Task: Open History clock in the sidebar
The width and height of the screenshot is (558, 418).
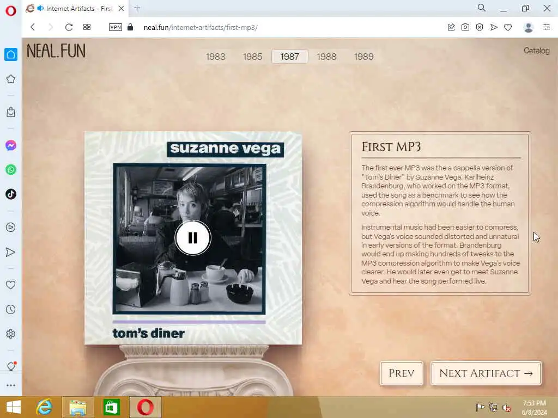Action: 11,309
